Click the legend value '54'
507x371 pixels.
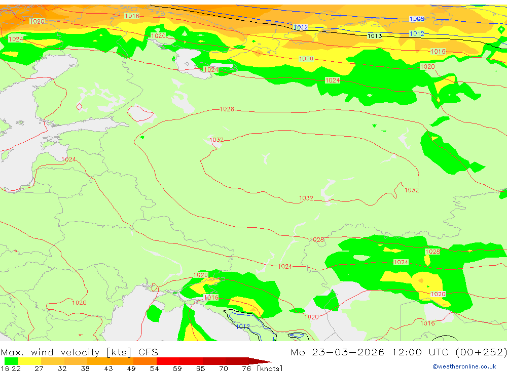pyautogui.click(x=154, y=368)
